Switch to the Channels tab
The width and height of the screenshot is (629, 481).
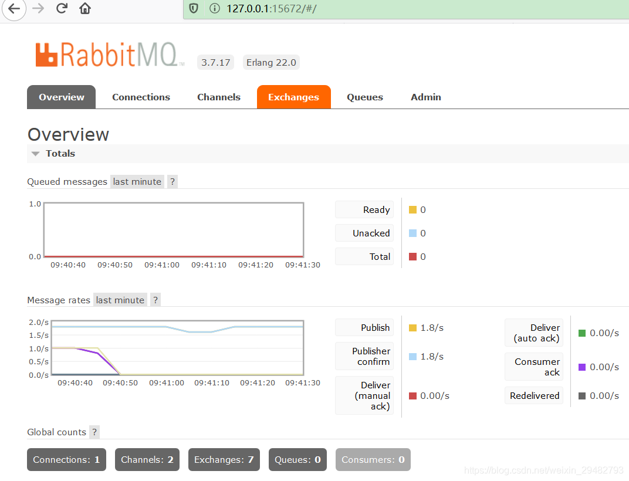point(219,97)
